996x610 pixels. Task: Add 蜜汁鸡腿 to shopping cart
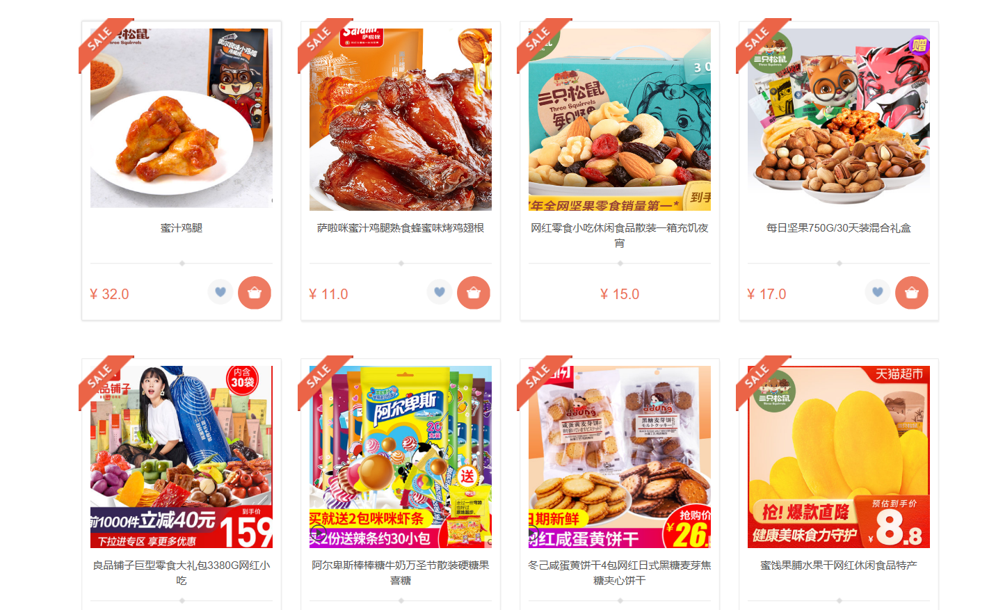tap(255, 293)
